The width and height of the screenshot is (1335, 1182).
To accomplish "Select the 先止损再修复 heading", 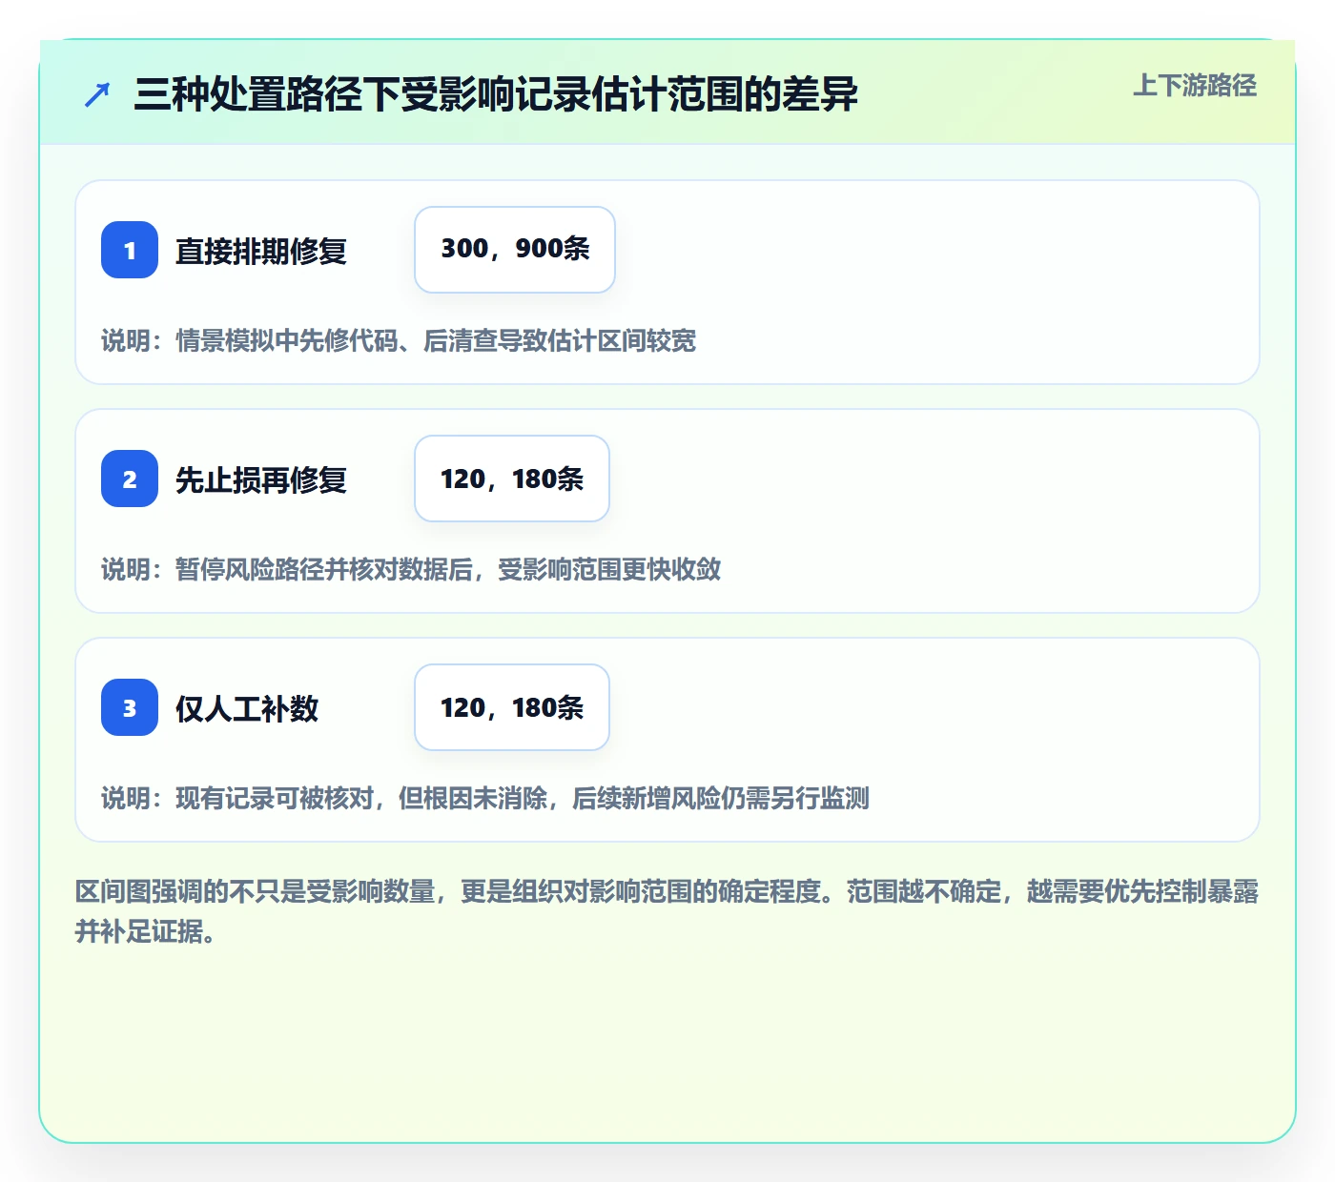I will click(x=261, y=479).
